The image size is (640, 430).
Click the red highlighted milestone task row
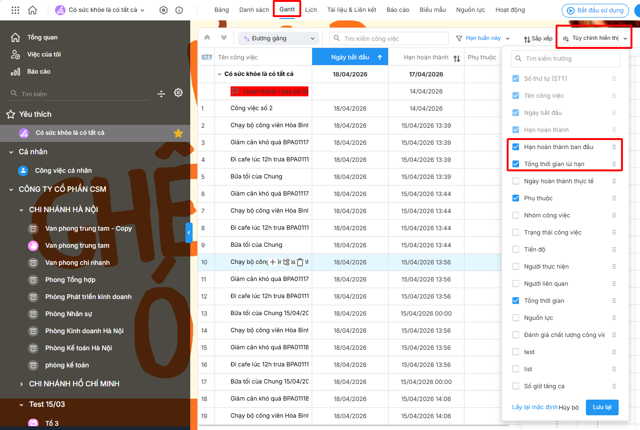pos(269,92)
